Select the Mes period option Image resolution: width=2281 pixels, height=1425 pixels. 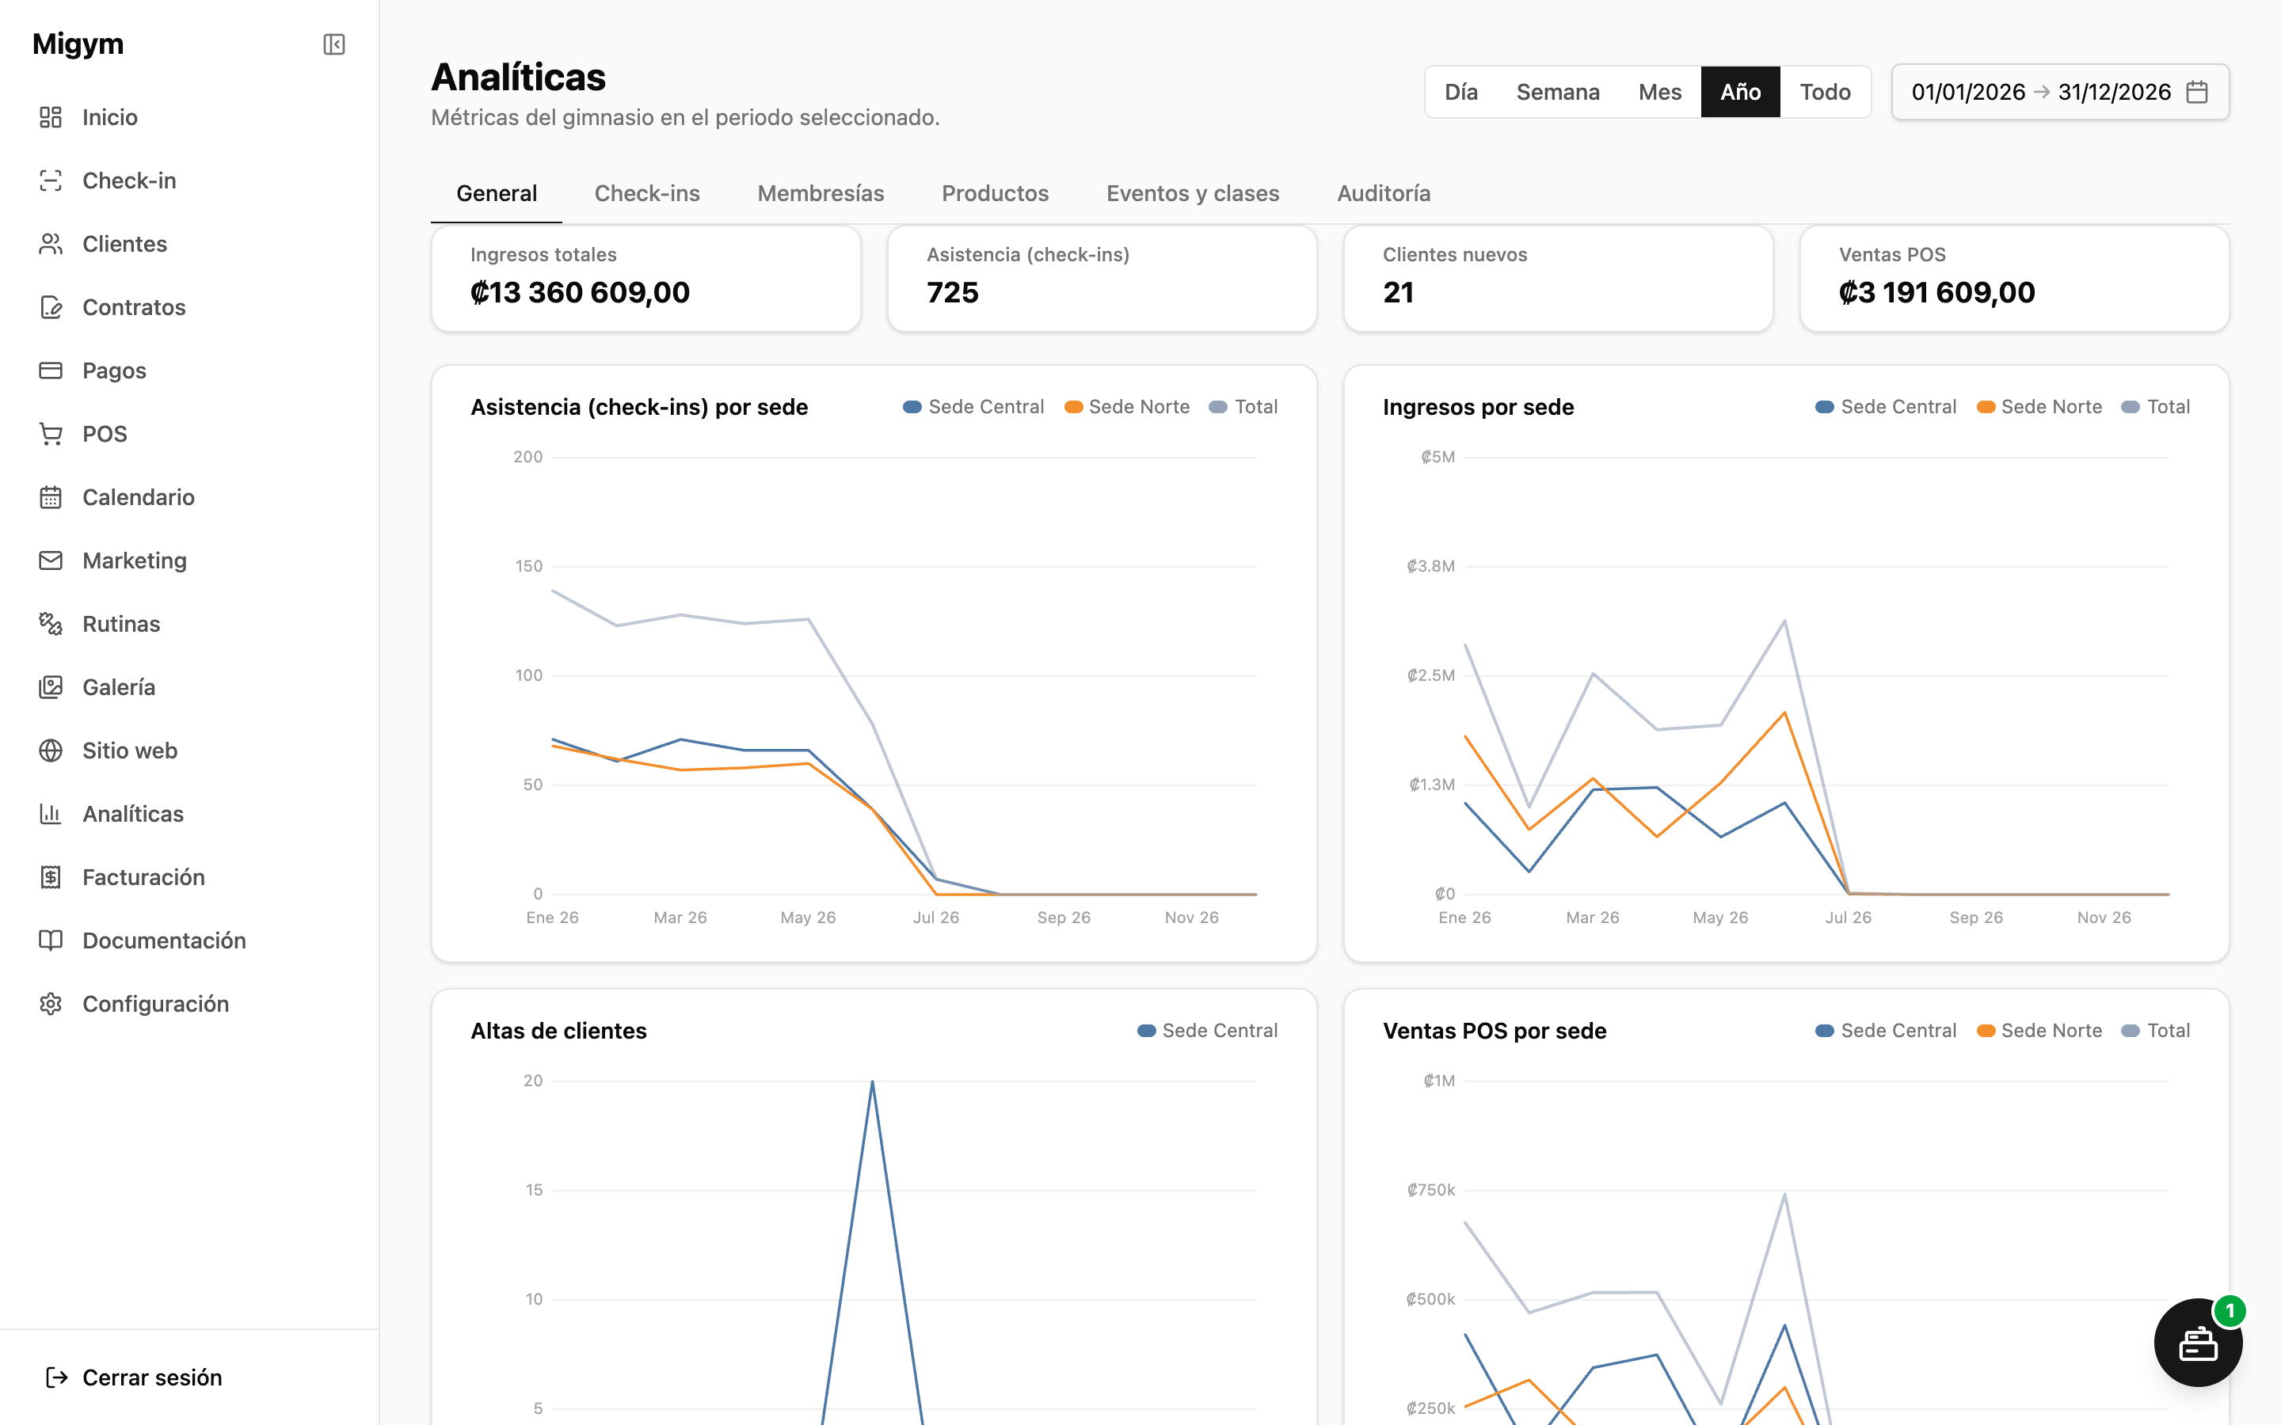pyautogui.click(x=1660, y=91)
